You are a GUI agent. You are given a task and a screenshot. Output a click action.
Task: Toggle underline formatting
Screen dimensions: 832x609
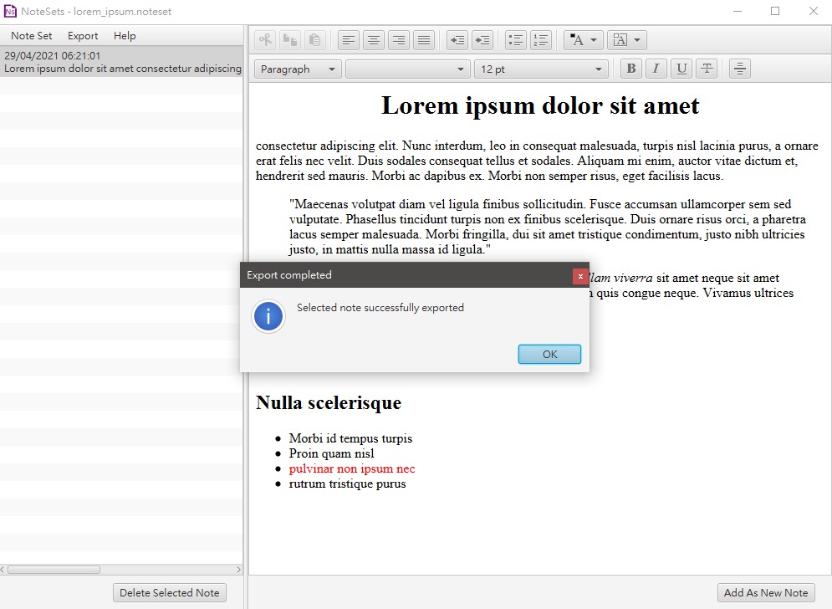click(681, 69)
